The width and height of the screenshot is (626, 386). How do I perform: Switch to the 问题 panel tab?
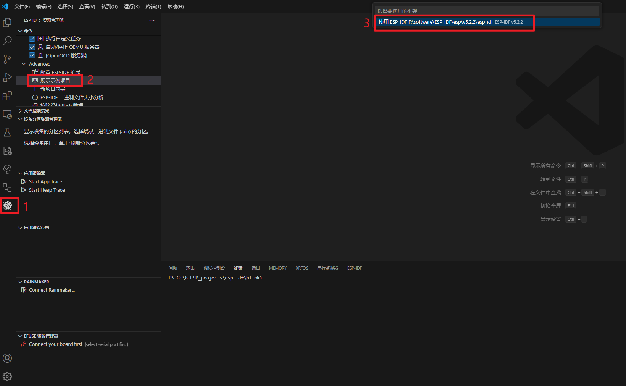pyautogui.click(x=173, y=268)
